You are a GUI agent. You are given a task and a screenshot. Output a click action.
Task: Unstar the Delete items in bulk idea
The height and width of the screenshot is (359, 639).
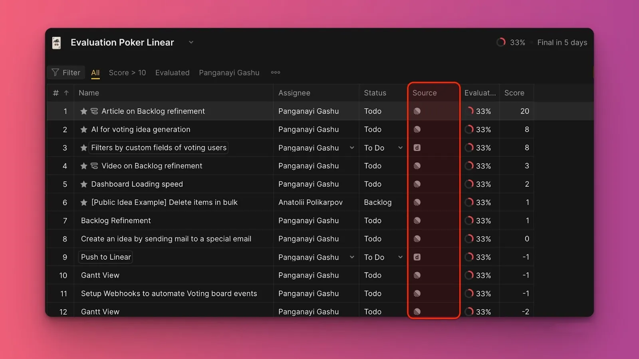(x=84, y=203)
